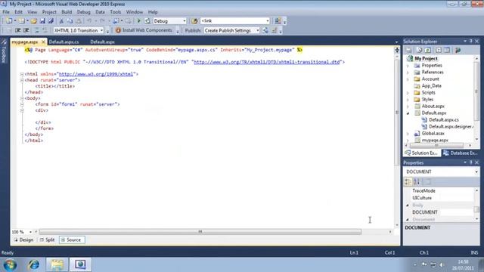Viewport: 484px width, 272px height.
Task: Open Internet Explorer from the taskbar
Action: [x=33, y=264]
